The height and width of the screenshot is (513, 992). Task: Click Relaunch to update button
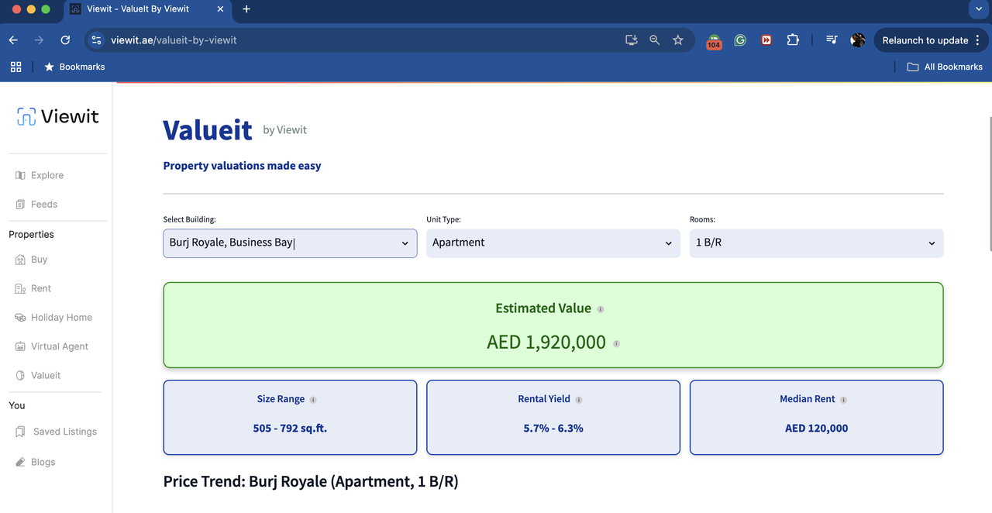coord(925,40)
